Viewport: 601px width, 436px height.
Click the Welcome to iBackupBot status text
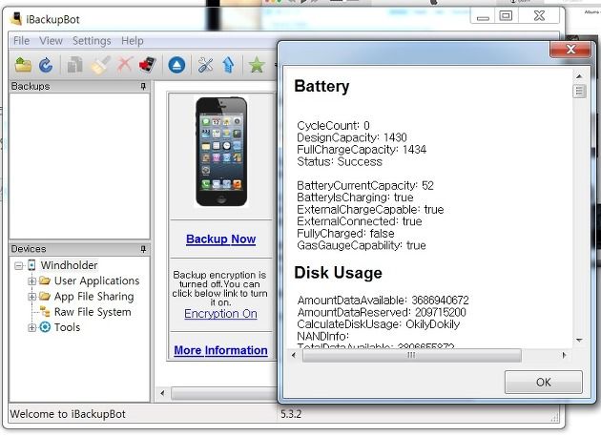68,414
